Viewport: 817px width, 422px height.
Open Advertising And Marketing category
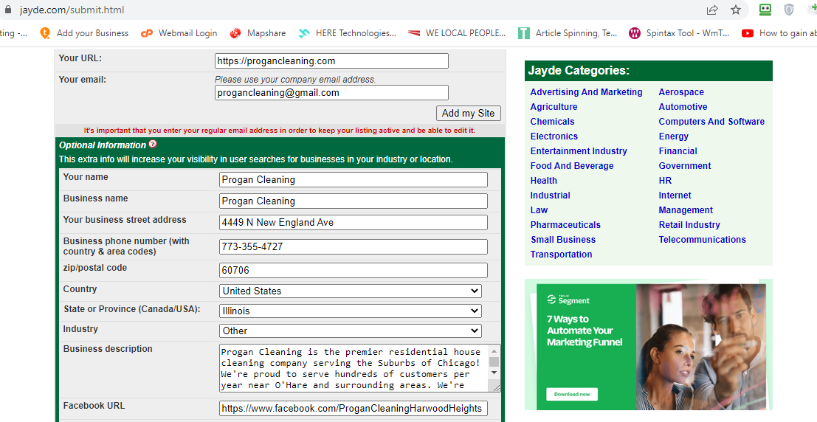(x=586, y=92)
